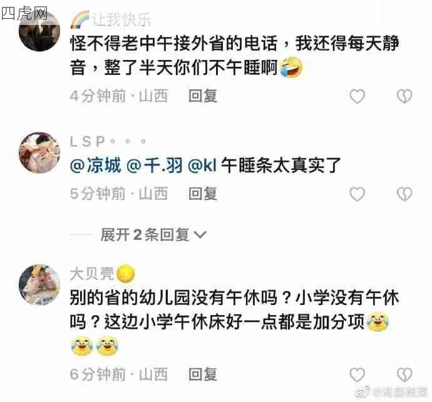Click the username 大贝壳
The image size is (432, 402).
92,274
